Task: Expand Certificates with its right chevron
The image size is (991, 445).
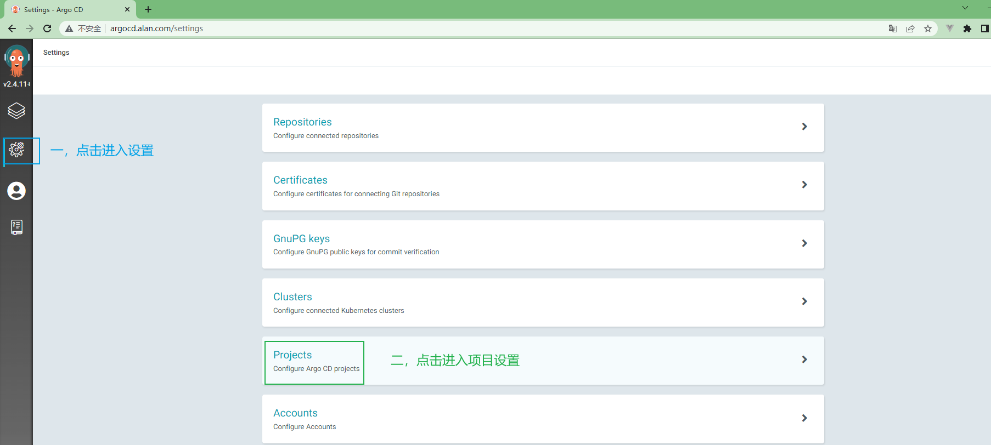Action: coord(804,185)
